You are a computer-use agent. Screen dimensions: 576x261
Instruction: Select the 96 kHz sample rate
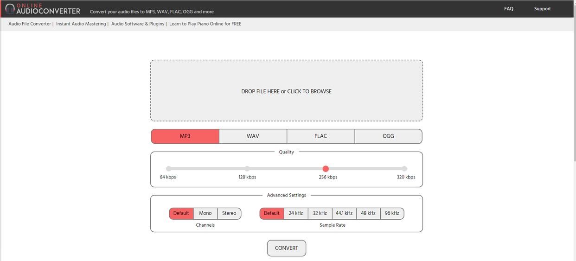tap(392, 213)
